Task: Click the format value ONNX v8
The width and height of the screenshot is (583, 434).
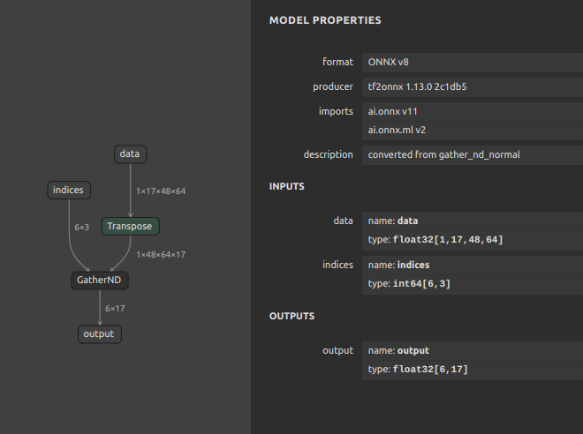Action: coord(473,62)
